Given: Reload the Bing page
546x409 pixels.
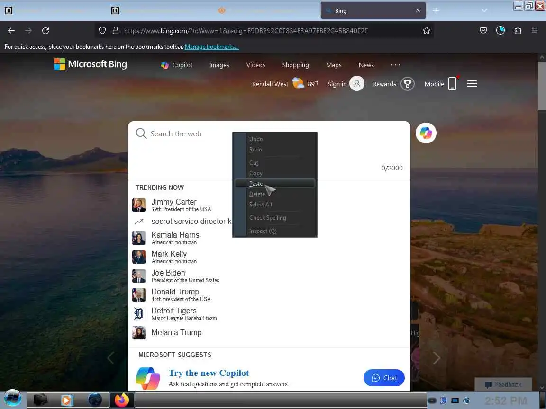Looking at the screenshot, I should 45,31.
